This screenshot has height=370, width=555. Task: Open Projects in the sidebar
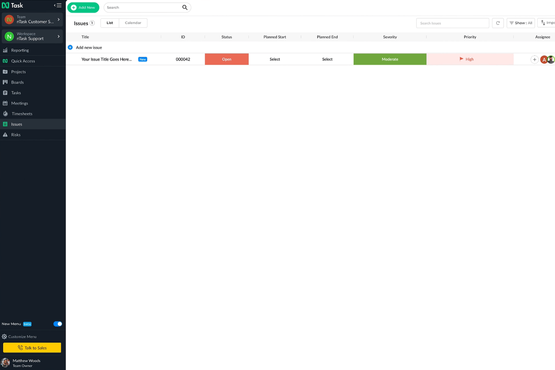(33, 72)
